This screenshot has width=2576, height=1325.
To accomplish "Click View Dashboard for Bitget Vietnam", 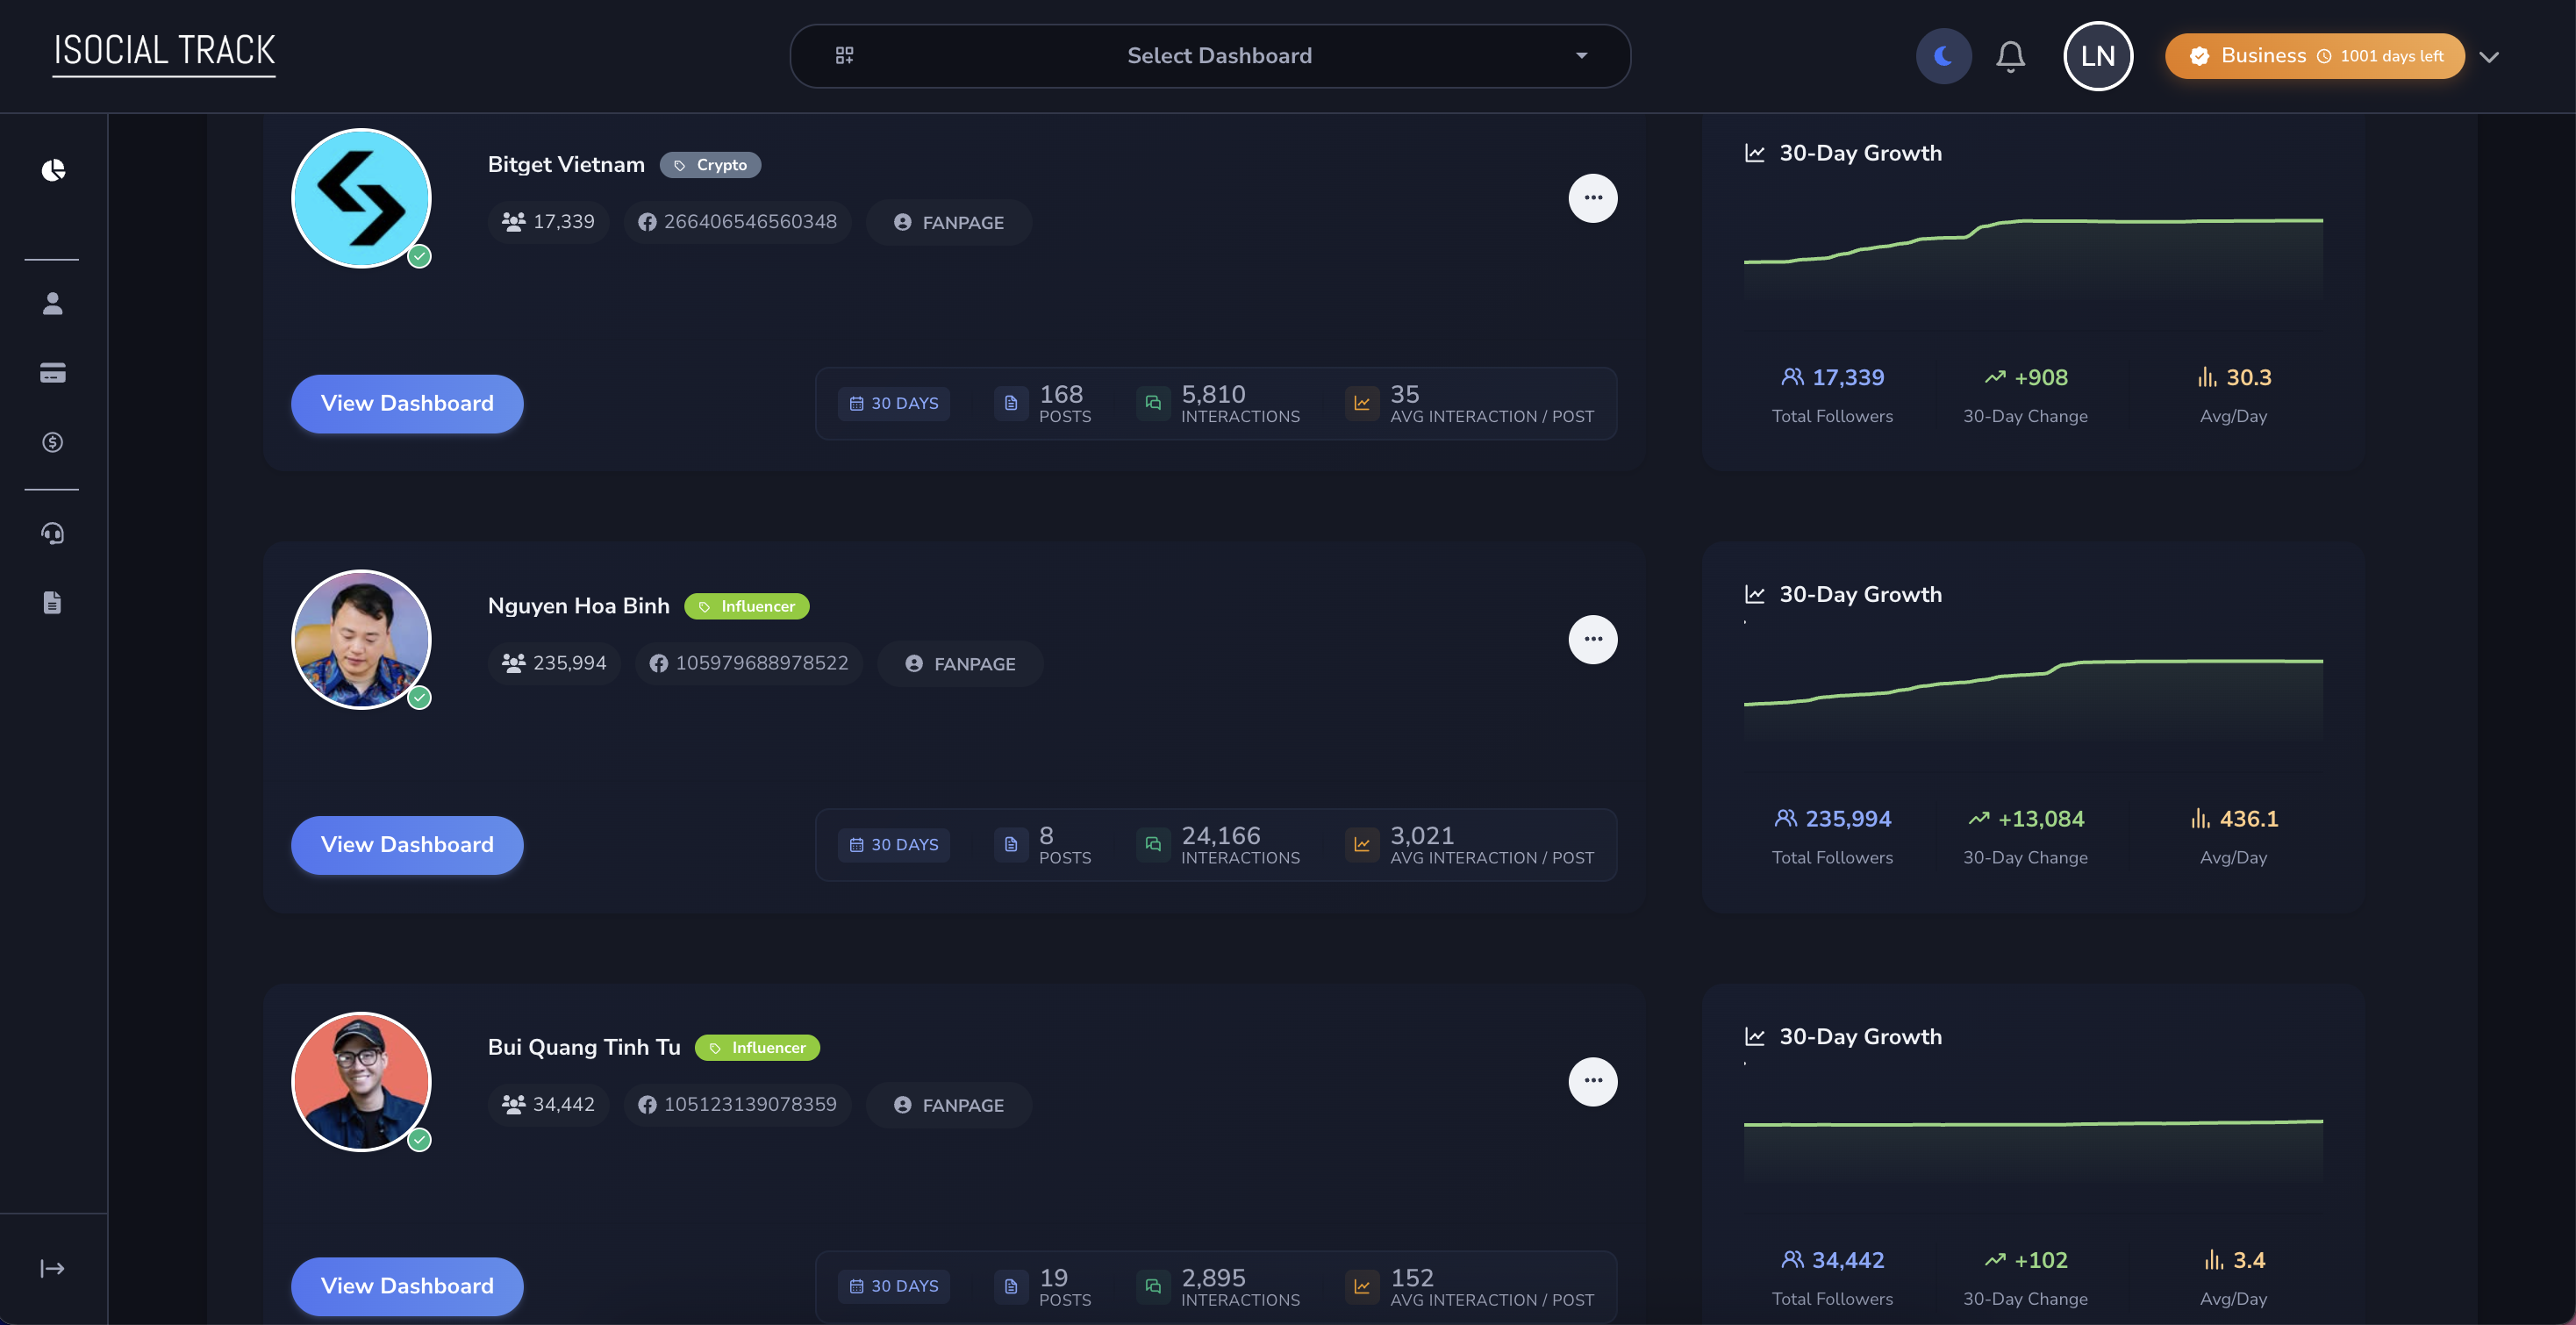I will click(406, 403).
